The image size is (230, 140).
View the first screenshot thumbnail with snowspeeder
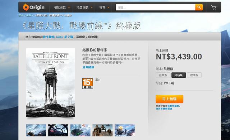36,130
